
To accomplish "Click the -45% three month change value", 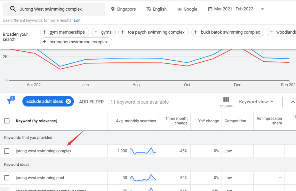I will [x=183, y=151].
